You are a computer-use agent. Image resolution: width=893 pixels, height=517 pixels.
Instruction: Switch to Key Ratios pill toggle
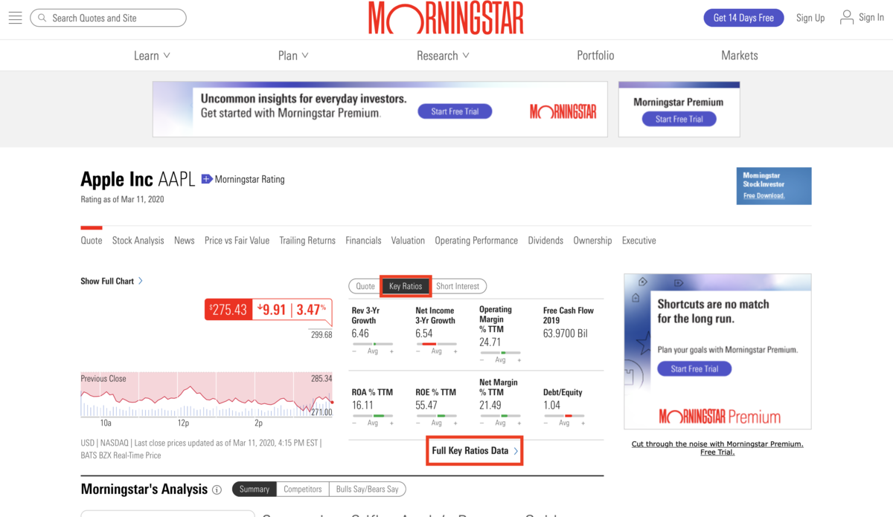click(406, 286)
